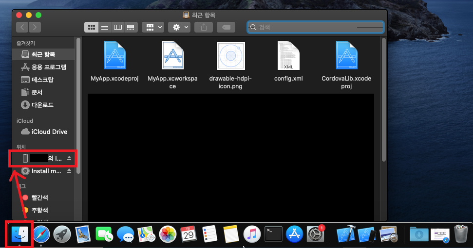Select CordovaLib.xcodeproj file

click(346, 65)
